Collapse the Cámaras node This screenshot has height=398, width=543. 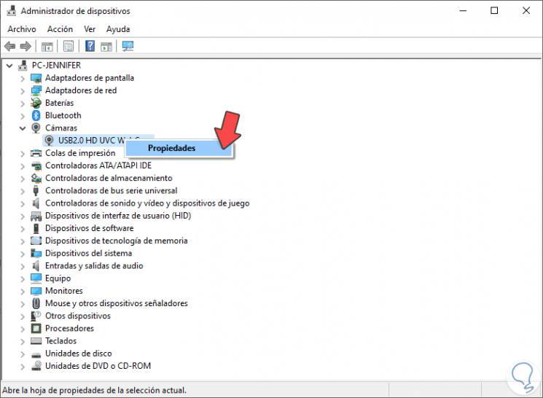tap(23, 128)
